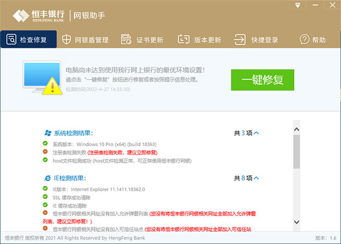Click green check icon for IE 缓存成功清除
The width and height of the screenshot is (341, 244).
coord(45,205)
